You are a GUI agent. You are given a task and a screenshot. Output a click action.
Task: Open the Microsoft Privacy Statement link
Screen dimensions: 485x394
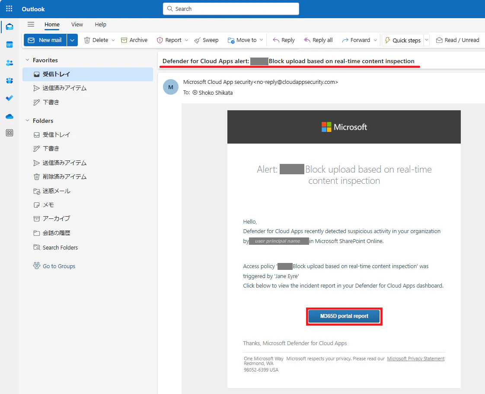[416, 359]
